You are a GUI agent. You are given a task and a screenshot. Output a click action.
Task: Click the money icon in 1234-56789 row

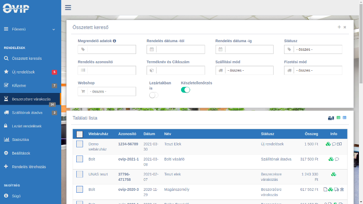point(339,144)
